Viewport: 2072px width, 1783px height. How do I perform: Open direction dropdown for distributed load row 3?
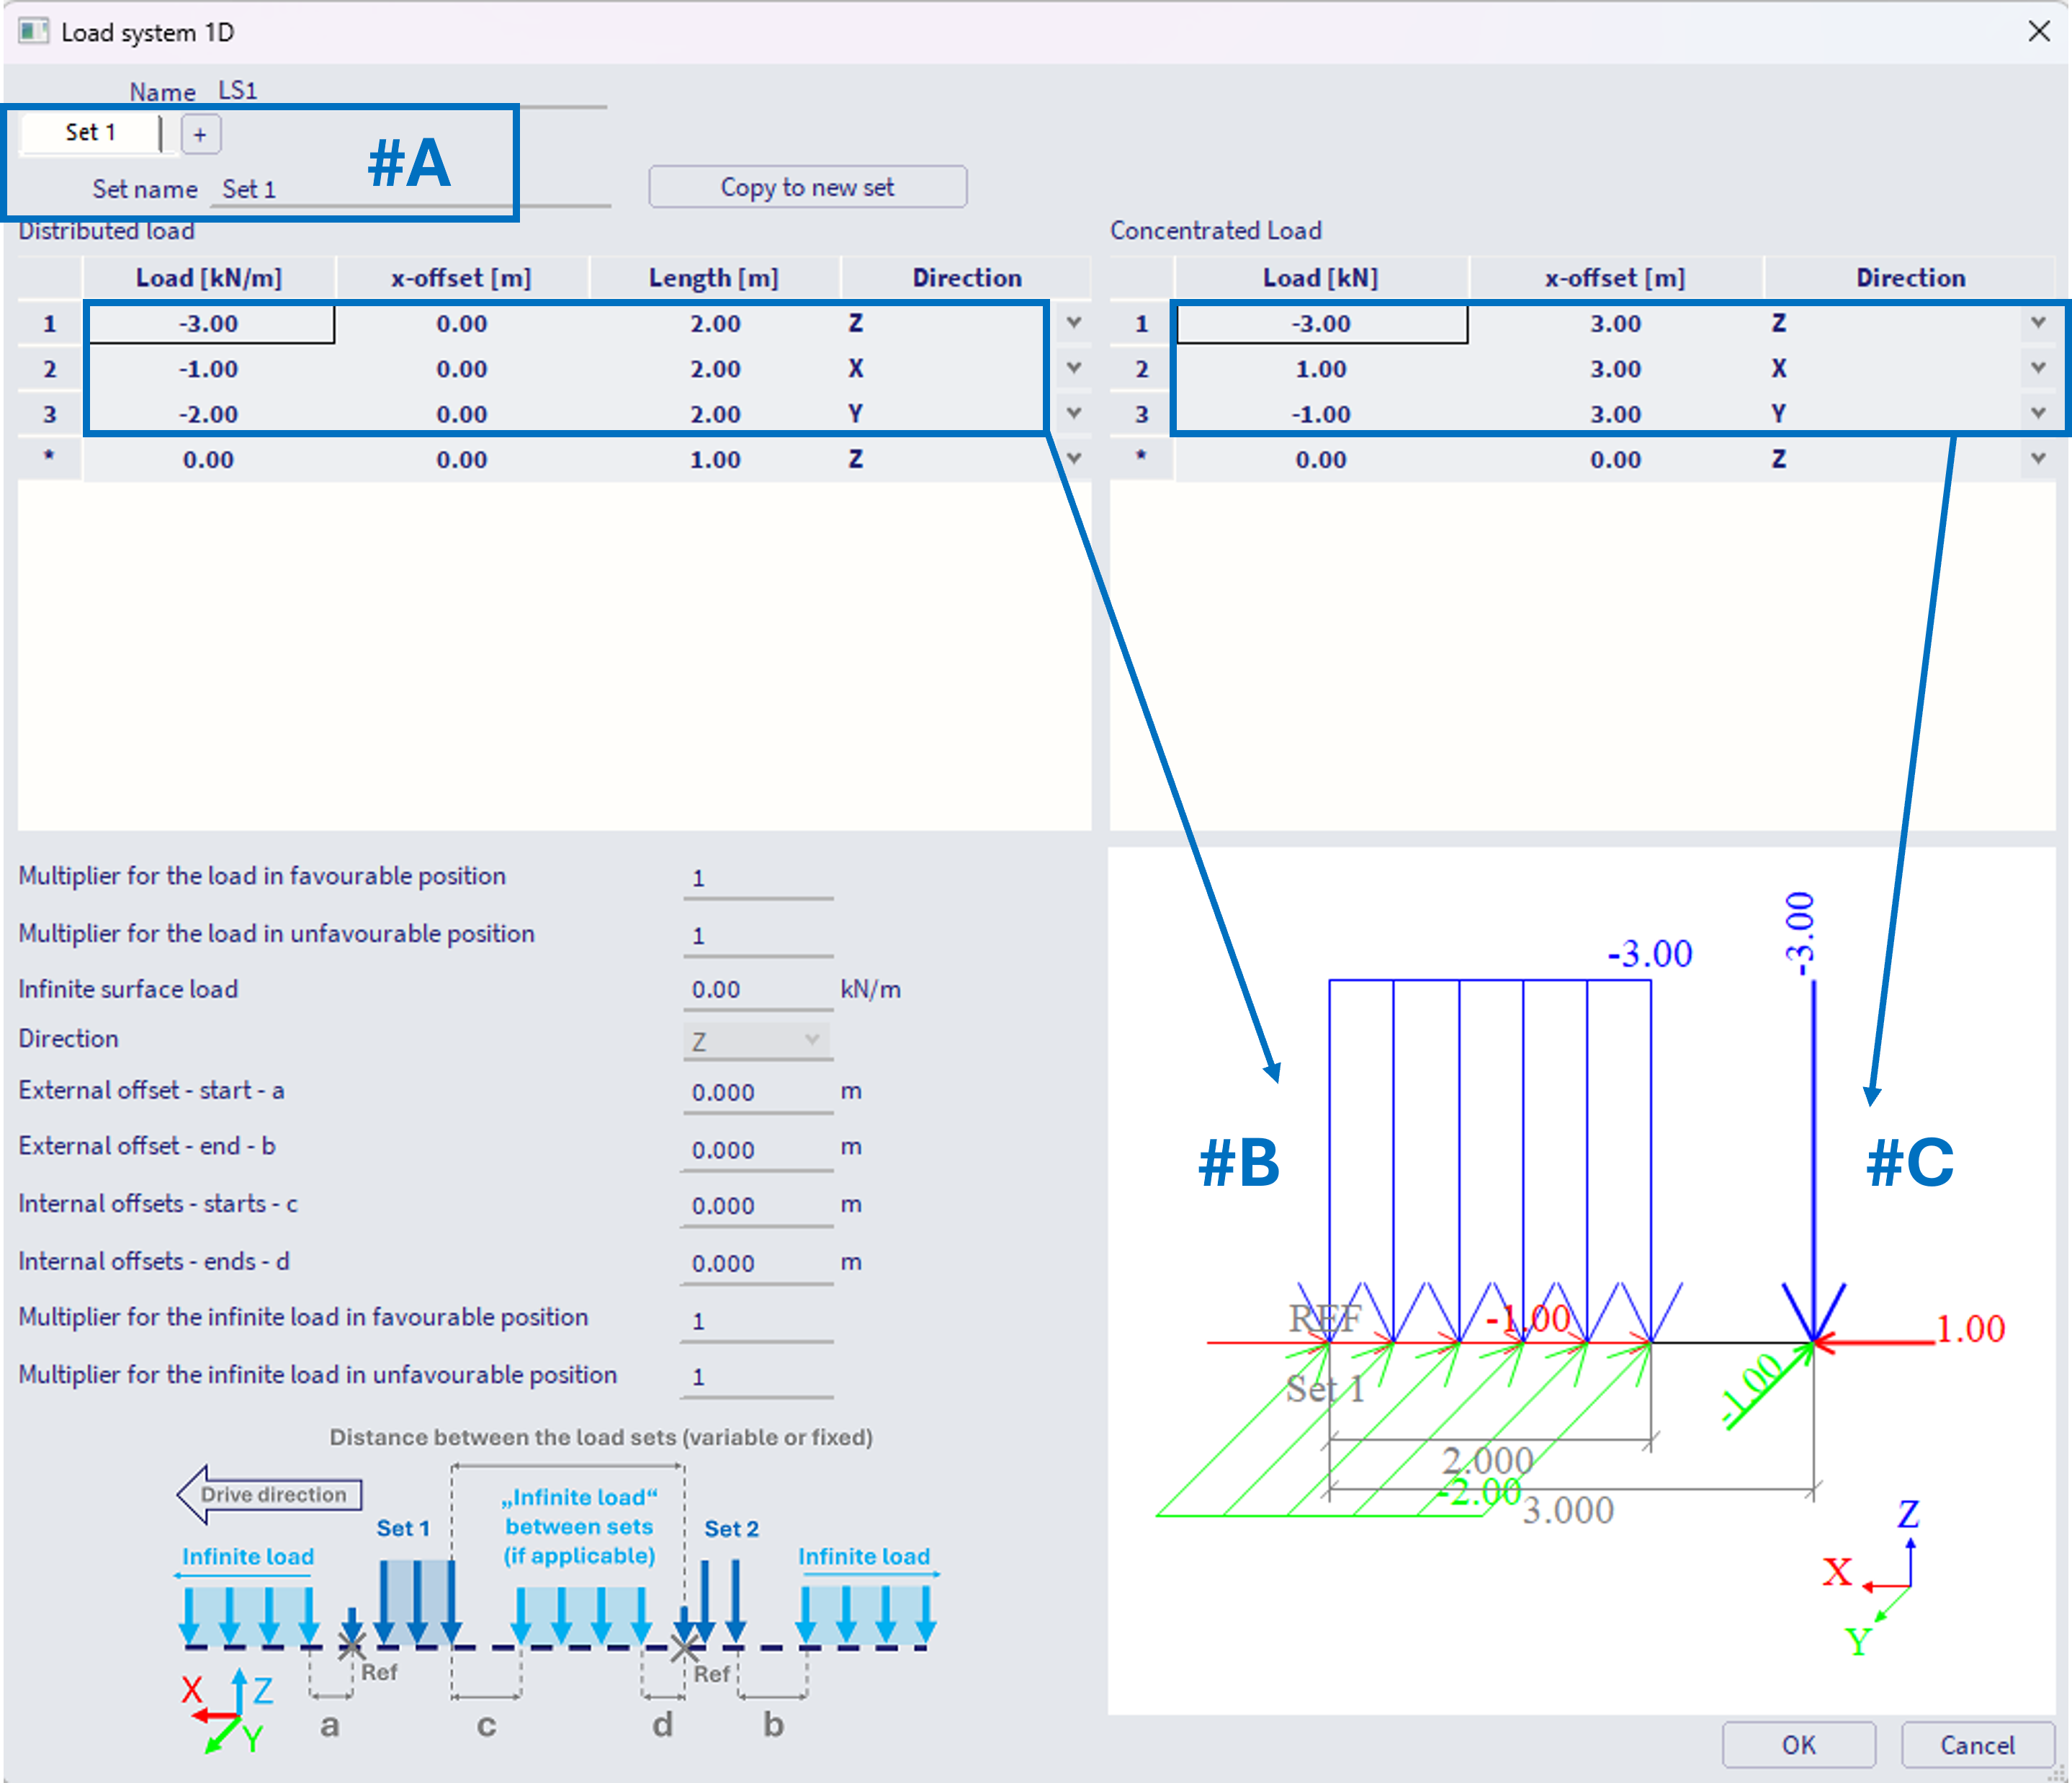pos(1073,414)
